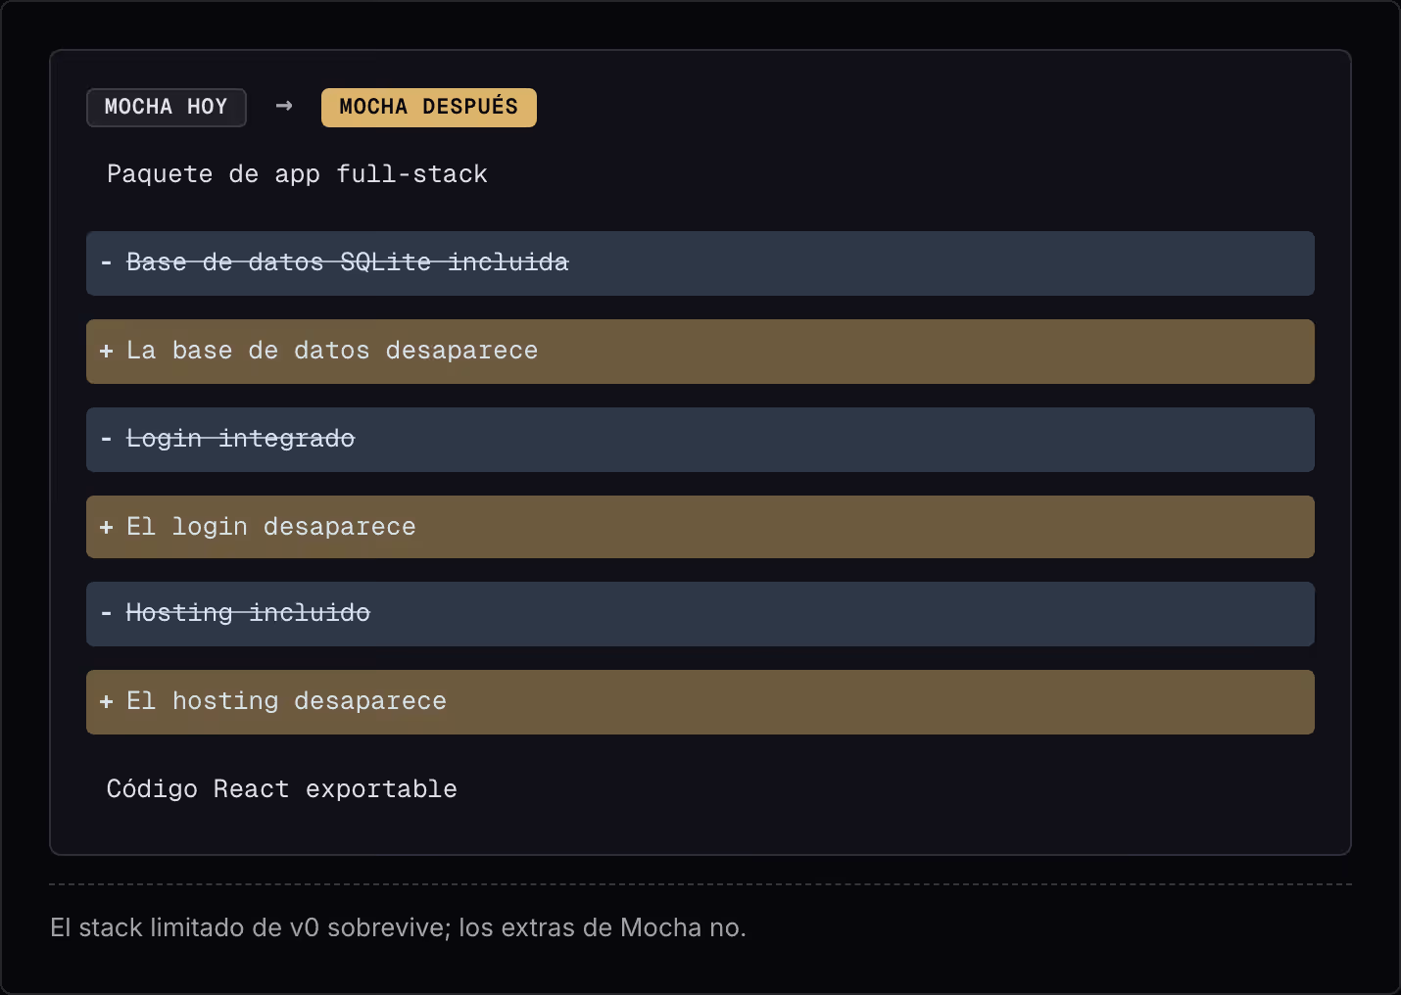Select the 'Código React exportable' line
Image resolution: width=1401 pixels, height=995 pixels.
(x=282, y=789)
